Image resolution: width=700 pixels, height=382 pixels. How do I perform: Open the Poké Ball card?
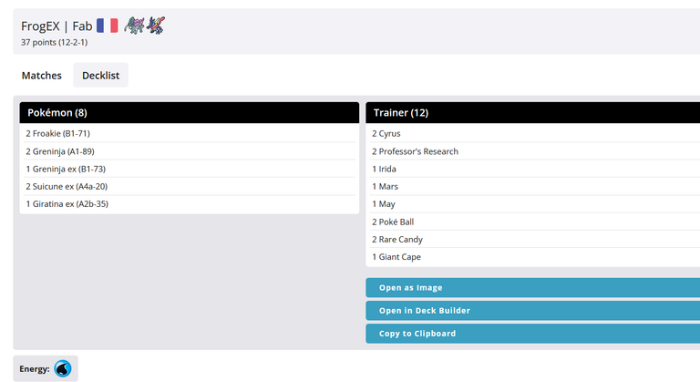(393, 222)
